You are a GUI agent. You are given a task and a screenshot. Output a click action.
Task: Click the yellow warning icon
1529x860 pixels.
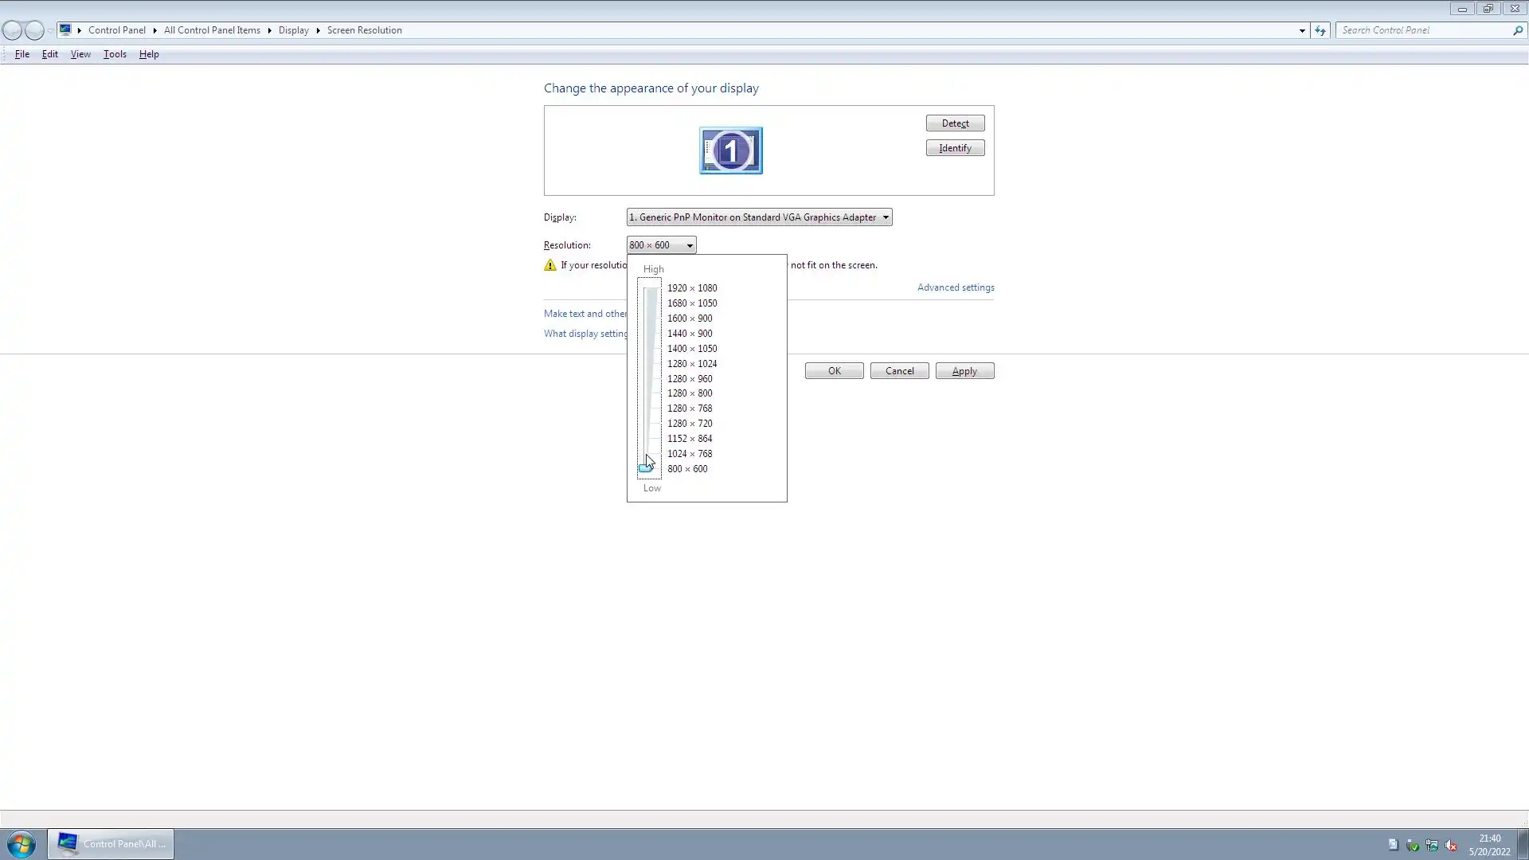pyautogui.click(x=550, y=265)
